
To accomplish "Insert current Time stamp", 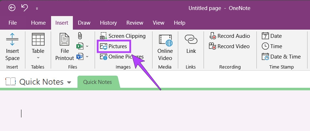I will (x=272, y=46).
